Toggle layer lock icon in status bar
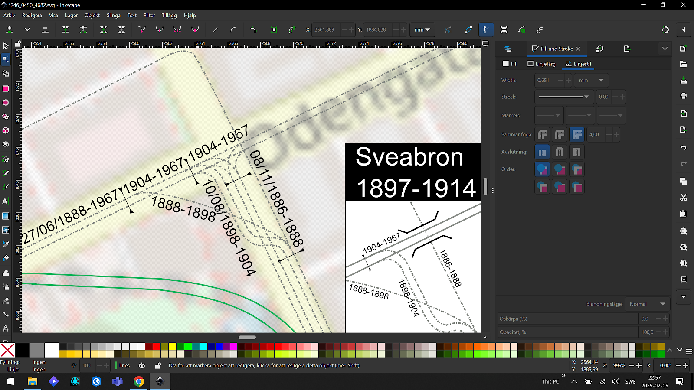The height and width of the screenshot is (390, 694). click(158, 366)
